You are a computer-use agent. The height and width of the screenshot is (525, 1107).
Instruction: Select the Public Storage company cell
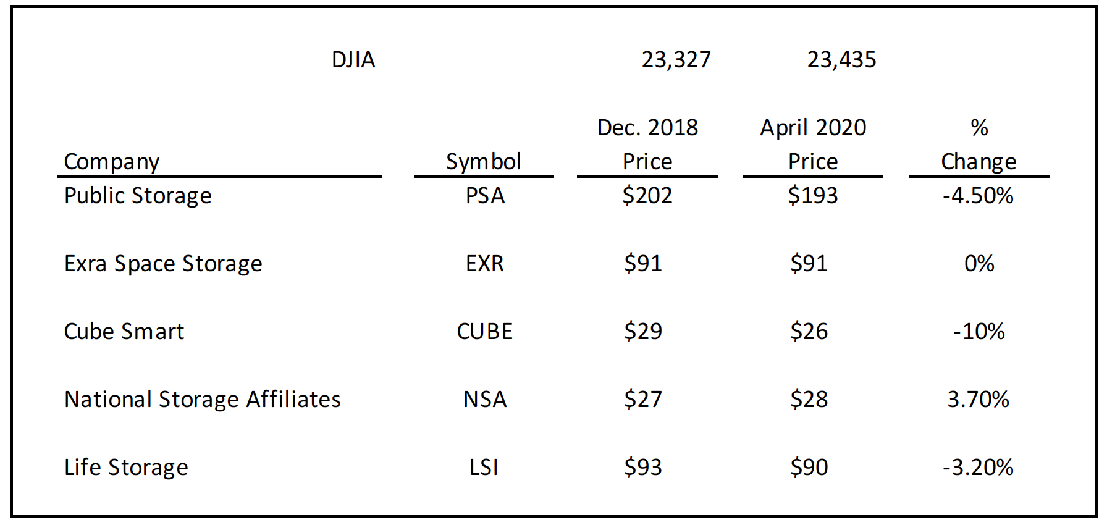[138, 196]
